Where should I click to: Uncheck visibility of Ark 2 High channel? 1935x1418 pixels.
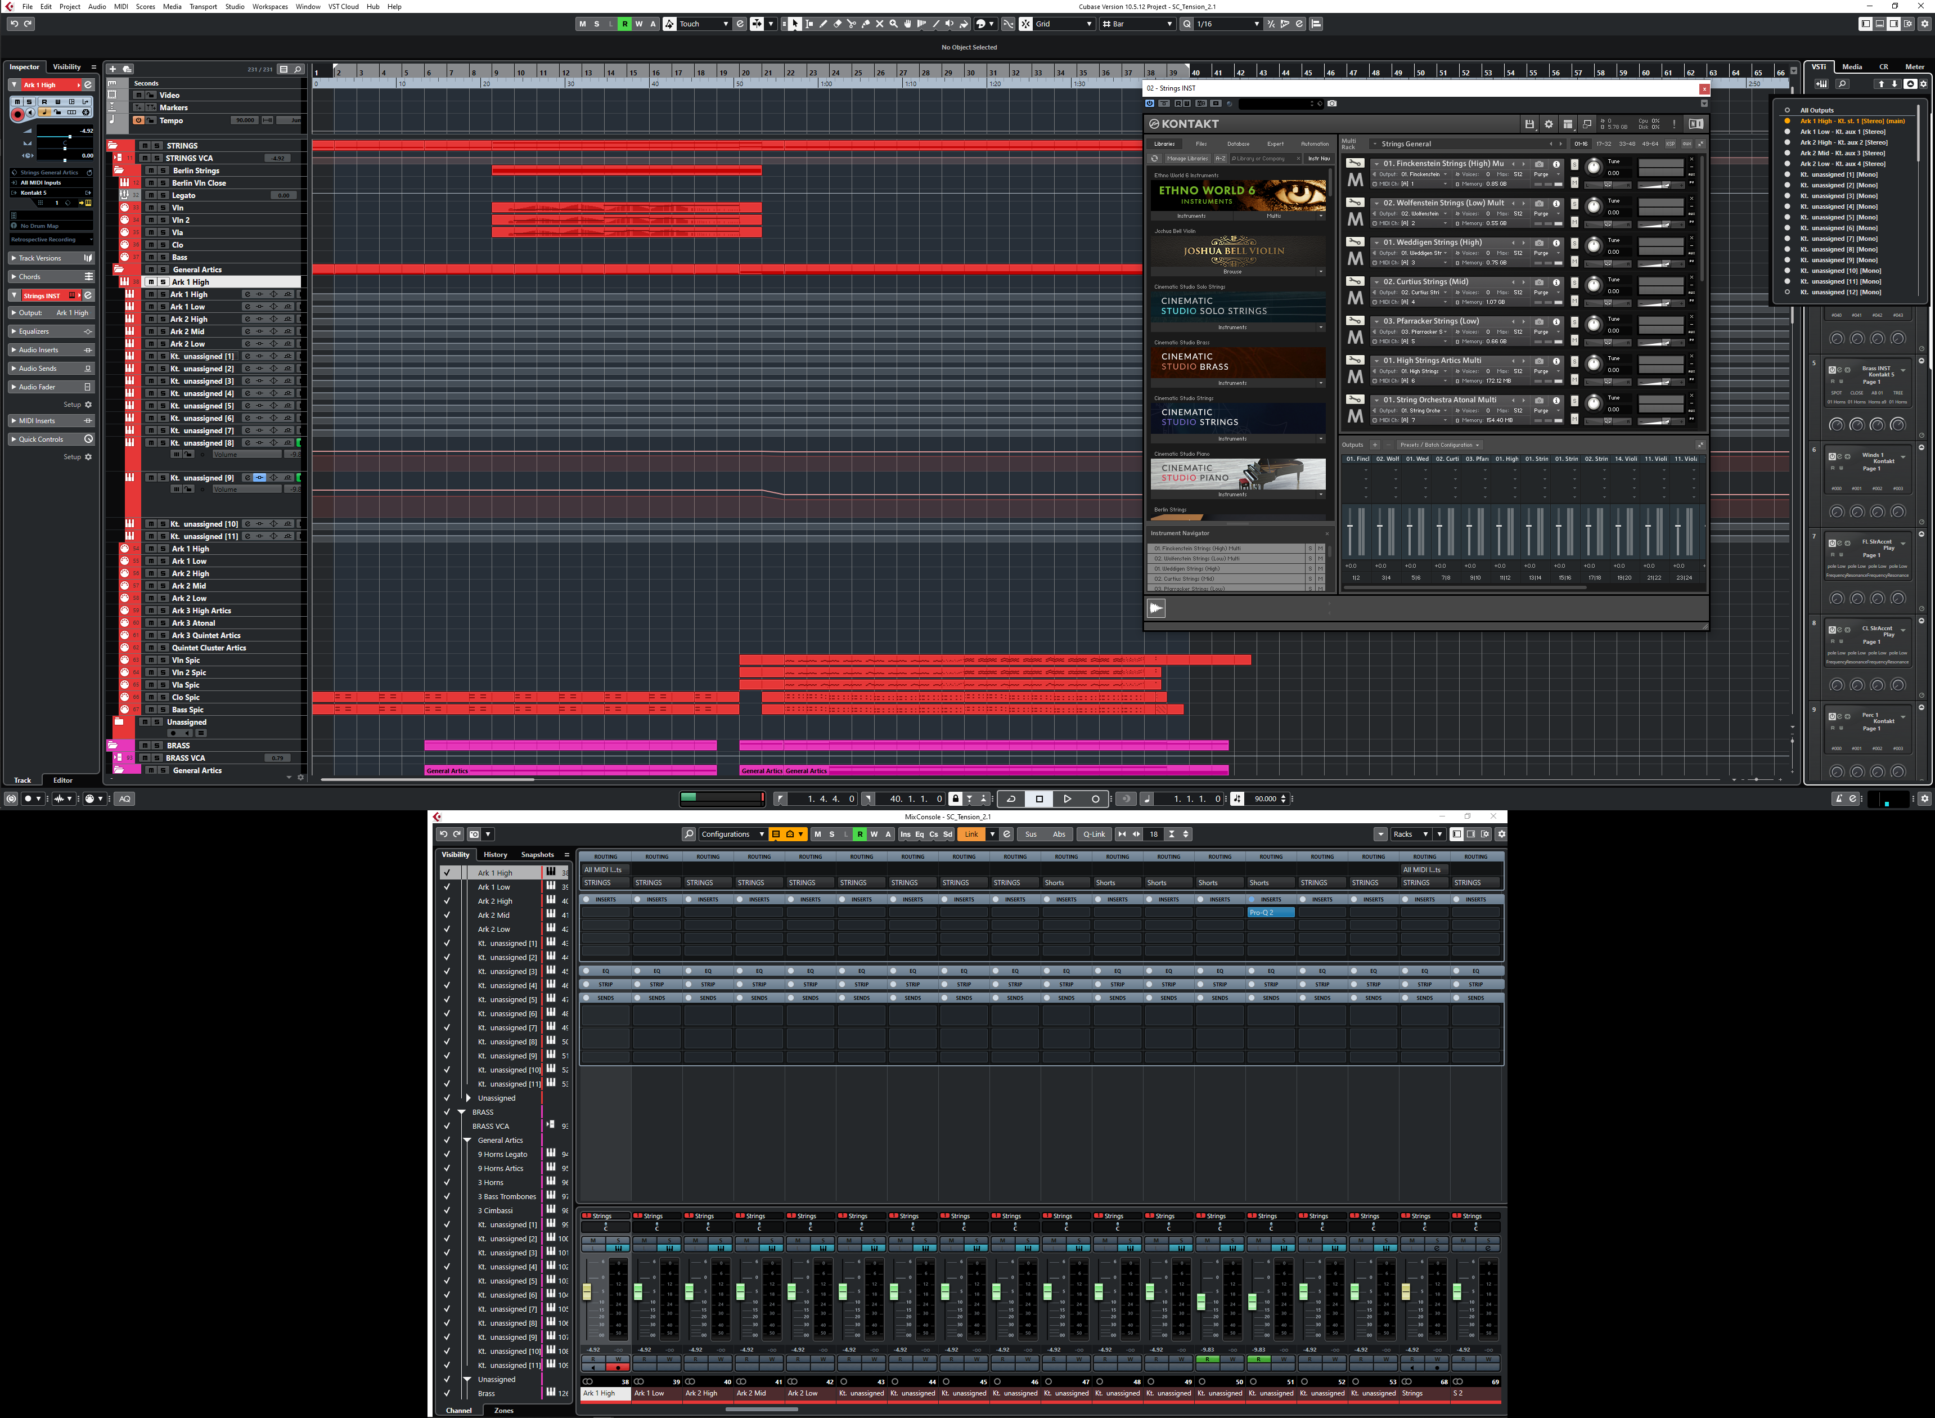[446, 901]
